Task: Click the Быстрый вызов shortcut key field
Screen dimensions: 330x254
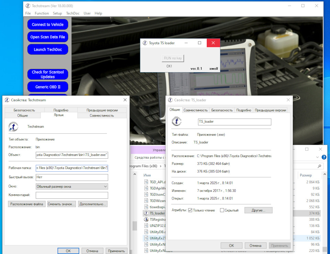Action: 72,177
